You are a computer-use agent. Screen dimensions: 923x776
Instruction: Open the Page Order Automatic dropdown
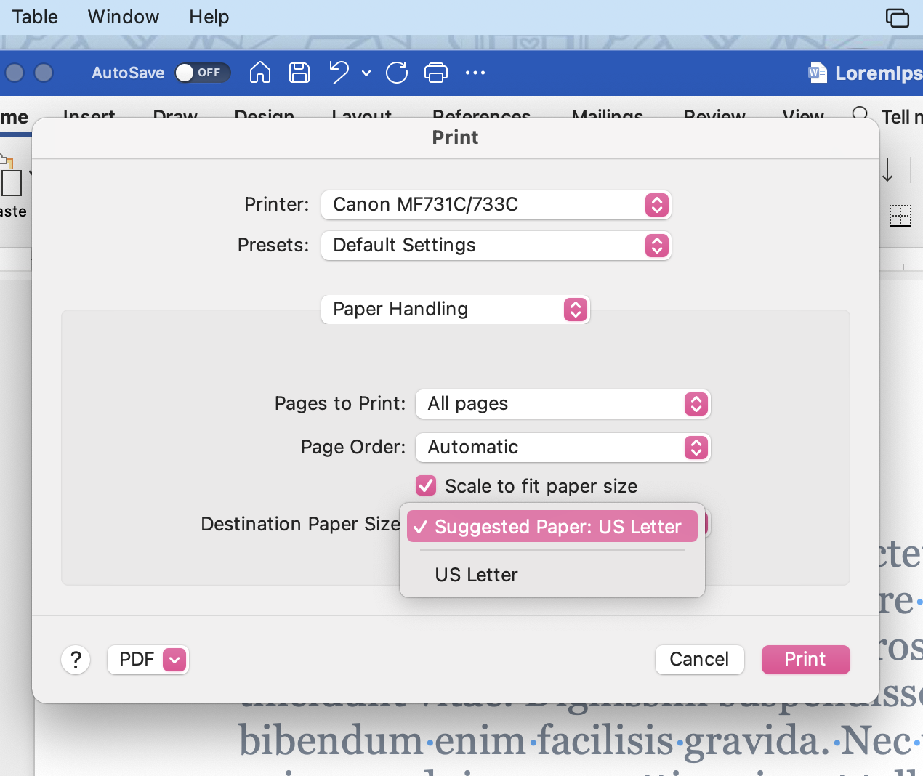[563, 448]
